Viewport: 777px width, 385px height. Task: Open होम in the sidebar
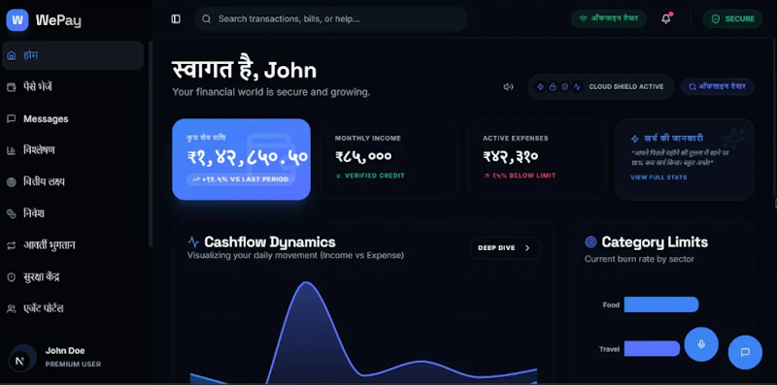pos(73,55)
